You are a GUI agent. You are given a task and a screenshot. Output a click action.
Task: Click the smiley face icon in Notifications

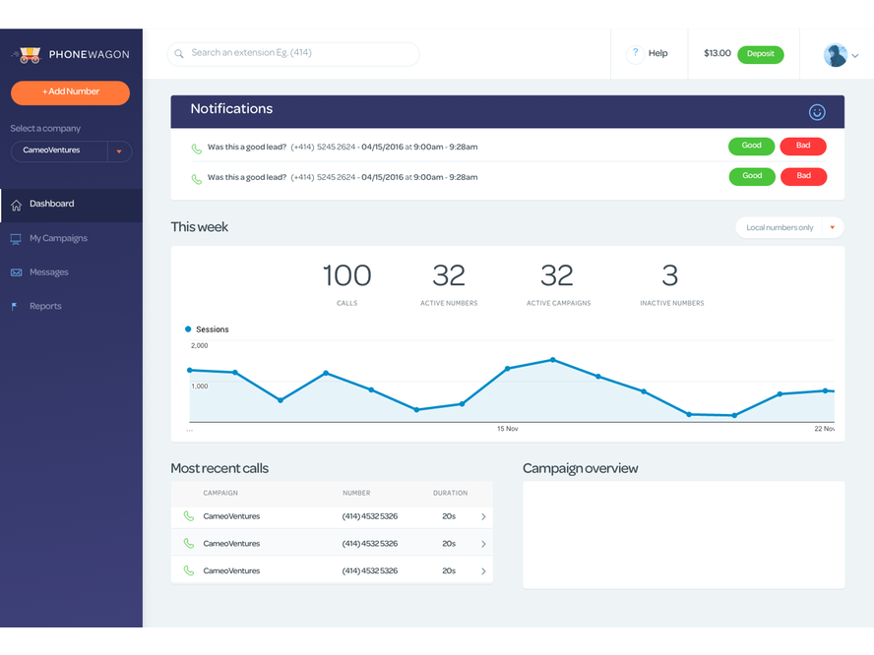point(817,112)
